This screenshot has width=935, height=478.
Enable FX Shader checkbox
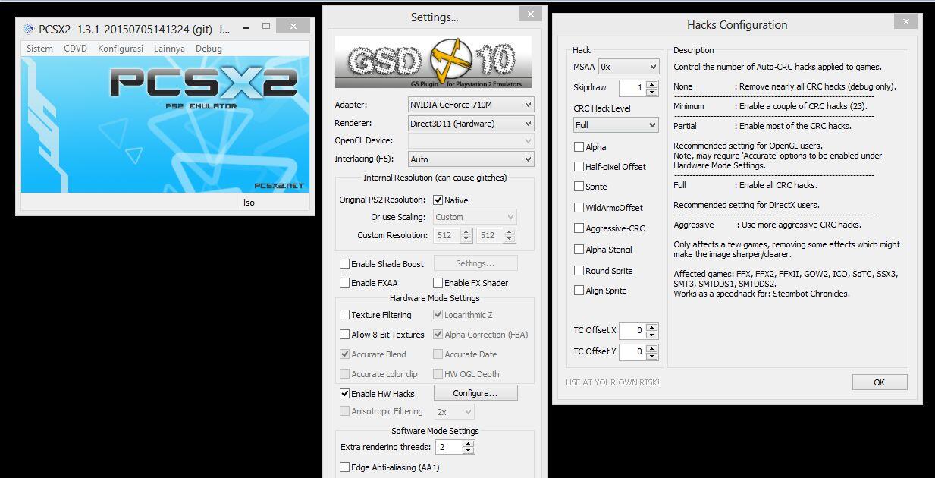(x=438, y=283)
